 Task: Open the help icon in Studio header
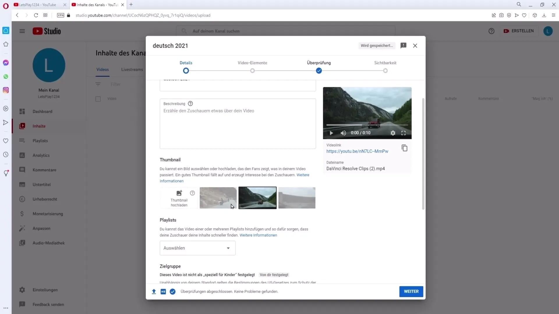[491, 31]
